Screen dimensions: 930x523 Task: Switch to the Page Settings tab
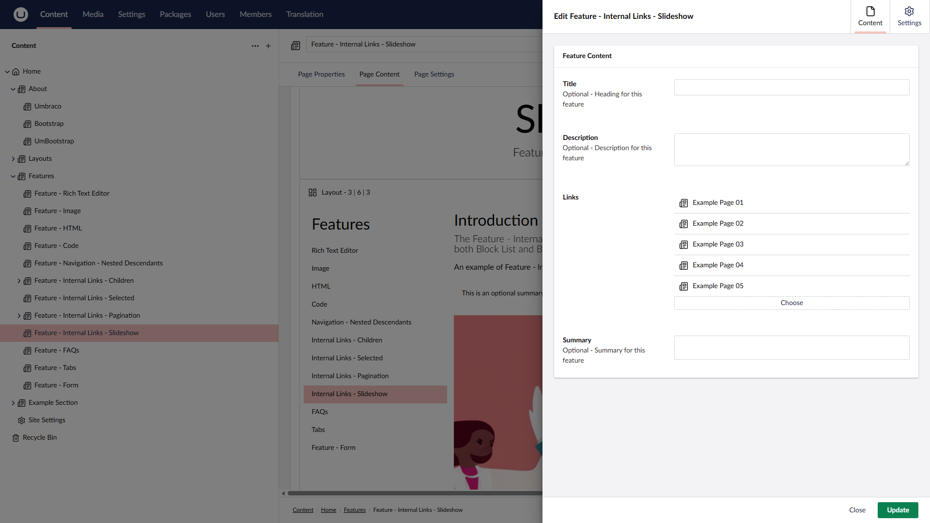pos(434,75)
